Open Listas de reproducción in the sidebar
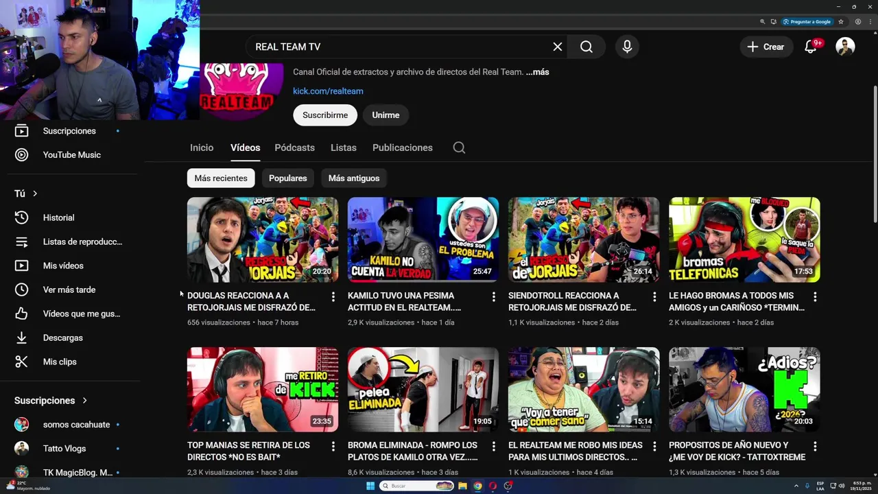The image size is (878, 494). pos(69,242)
